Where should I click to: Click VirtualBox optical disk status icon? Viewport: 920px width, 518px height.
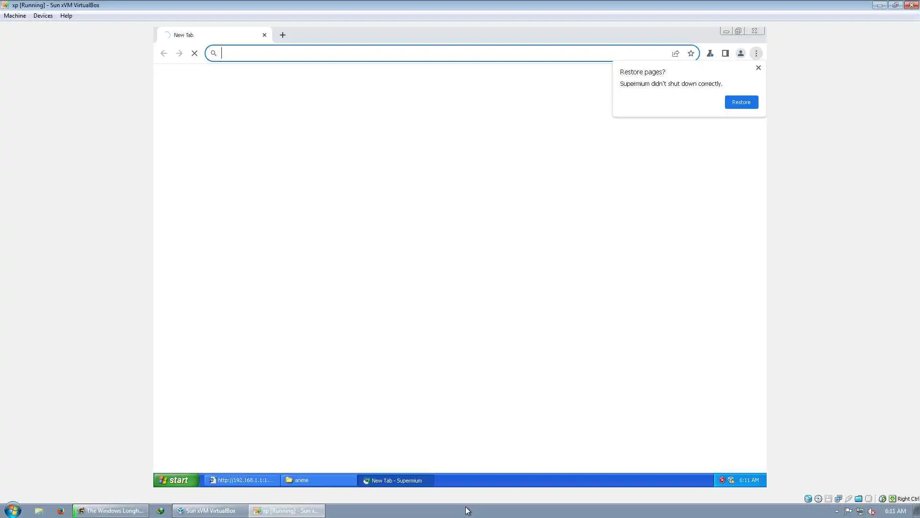coord(818,499)
